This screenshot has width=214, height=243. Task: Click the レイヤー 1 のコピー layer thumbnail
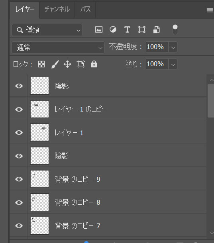tap(39, 109)
